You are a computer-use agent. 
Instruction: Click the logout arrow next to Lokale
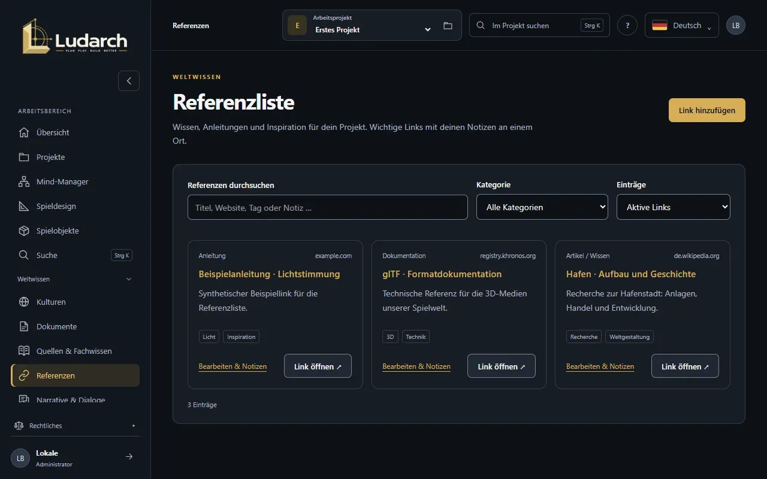click(129, 457)
